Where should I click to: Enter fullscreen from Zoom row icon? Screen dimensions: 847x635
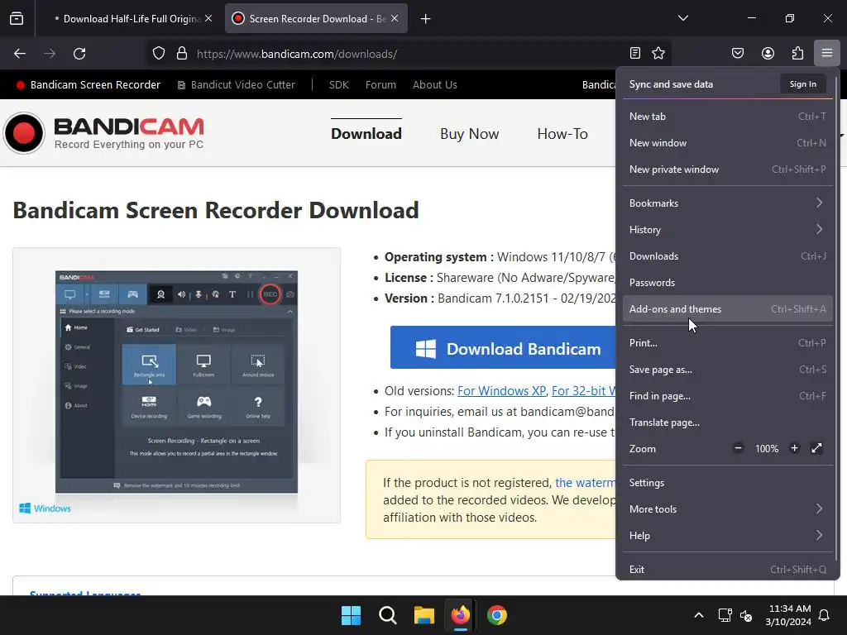coord(816,448)
